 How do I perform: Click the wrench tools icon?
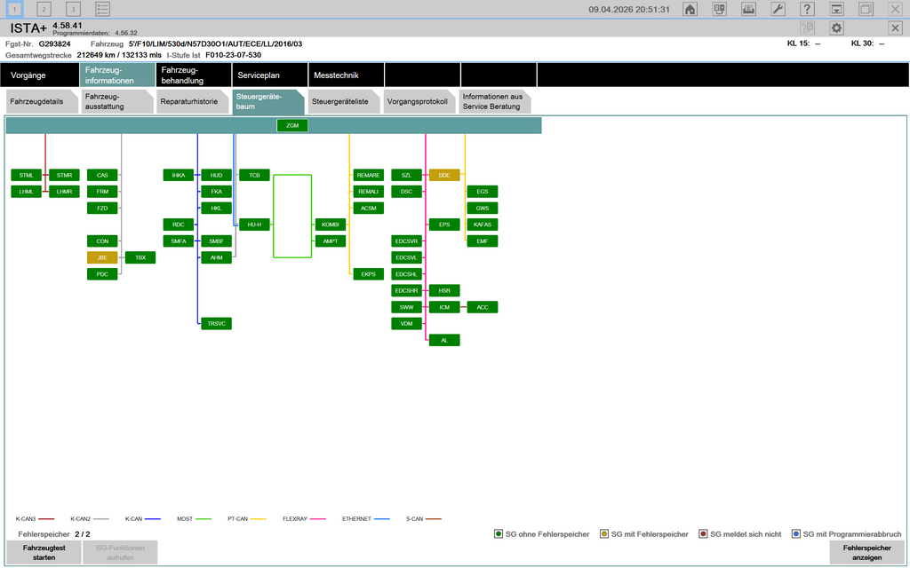coord(777,9)
